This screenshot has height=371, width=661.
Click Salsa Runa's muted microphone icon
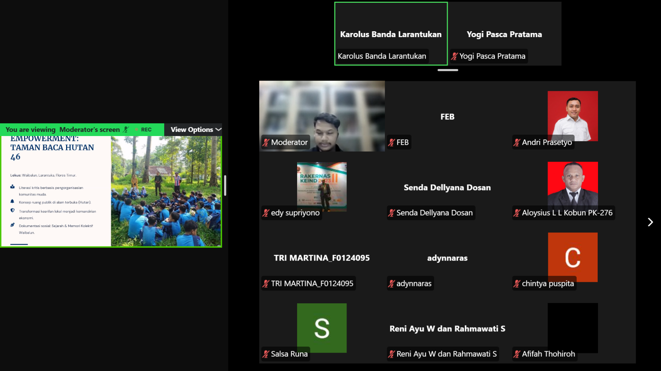[x=266, y=354]
